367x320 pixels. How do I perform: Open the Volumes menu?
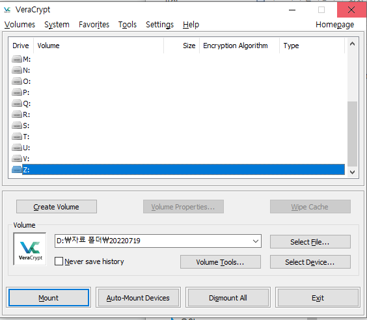pyautogui.click(x=20, y=25)
